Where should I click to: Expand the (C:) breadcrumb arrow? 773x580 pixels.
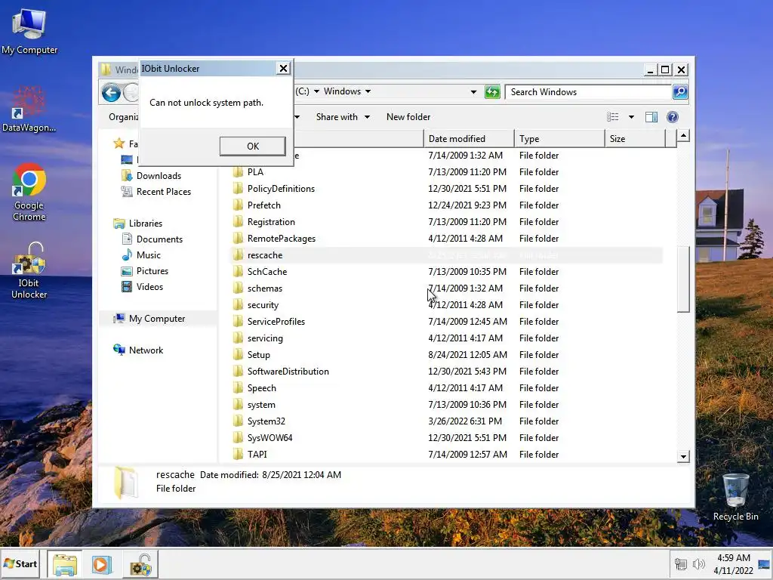click(x=316, y=91)
